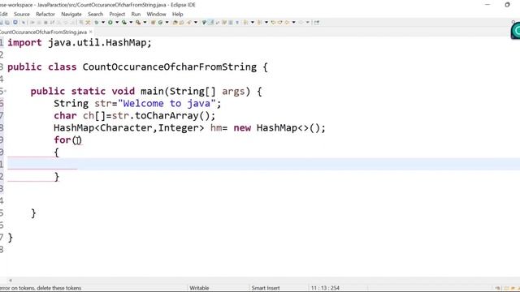The image size is (520, 292).
Task: Open the New Java Class dropdown arrow
Action: [167, 23]
